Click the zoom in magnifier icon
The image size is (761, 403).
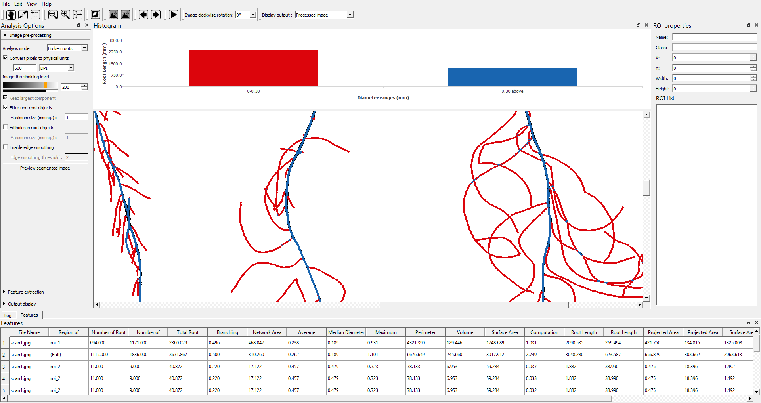[65, 15]
